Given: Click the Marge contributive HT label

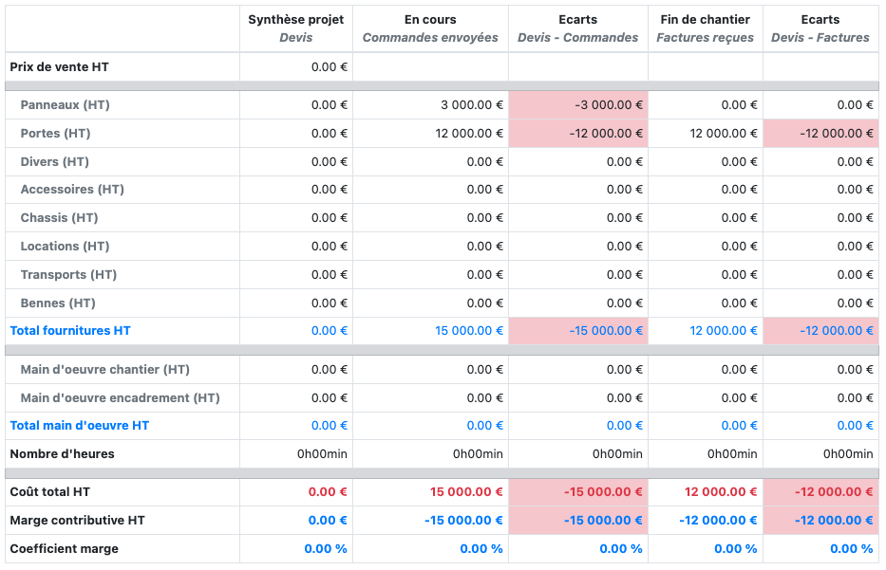Looking at the screenshot, I should click(x=78, y=521).
